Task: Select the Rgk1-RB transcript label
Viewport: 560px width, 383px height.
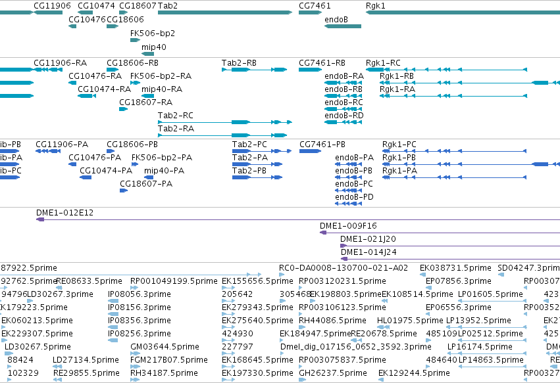Action: click(397, 76)
